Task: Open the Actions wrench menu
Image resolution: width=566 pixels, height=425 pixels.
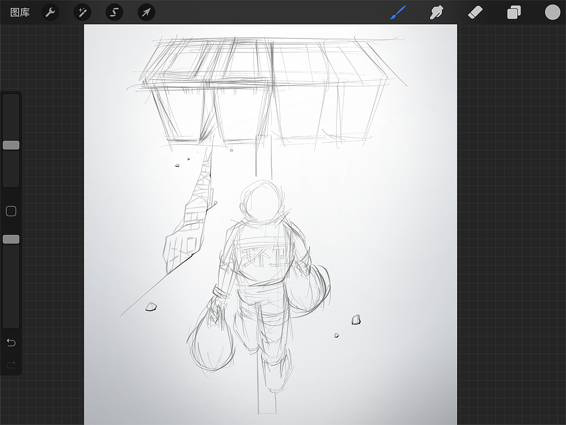Action: [x=50, y=12]
